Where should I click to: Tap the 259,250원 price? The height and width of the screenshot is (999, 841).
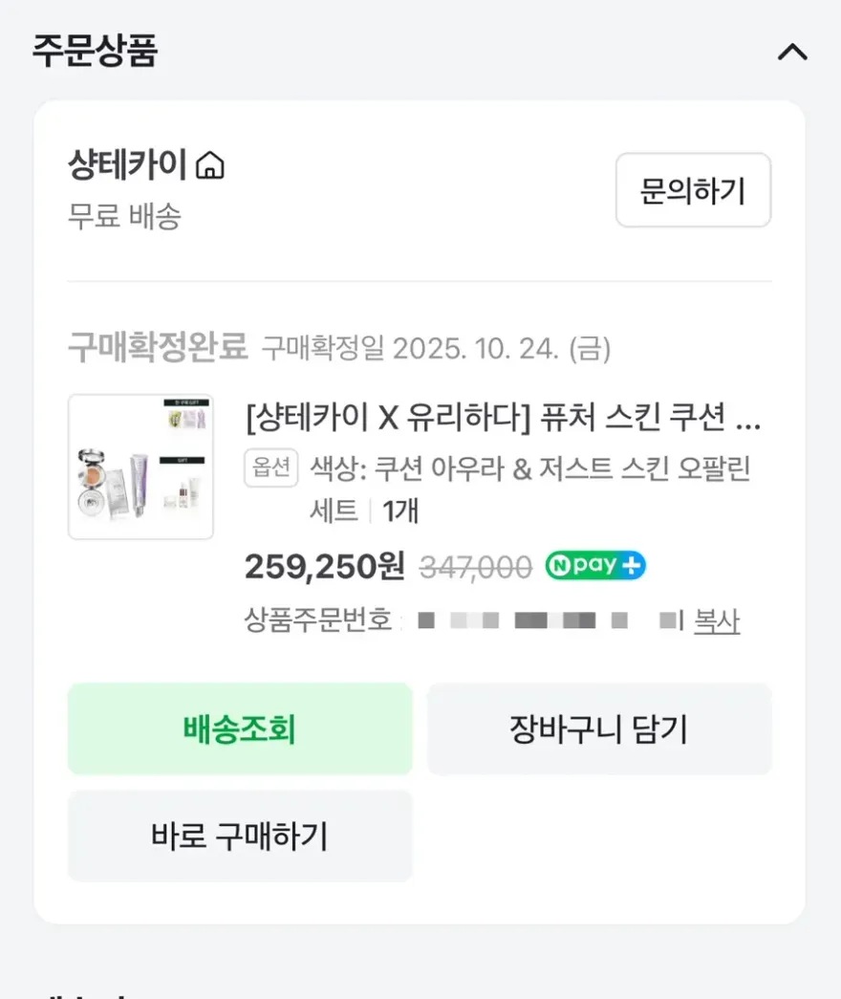[x=325, y=566]
